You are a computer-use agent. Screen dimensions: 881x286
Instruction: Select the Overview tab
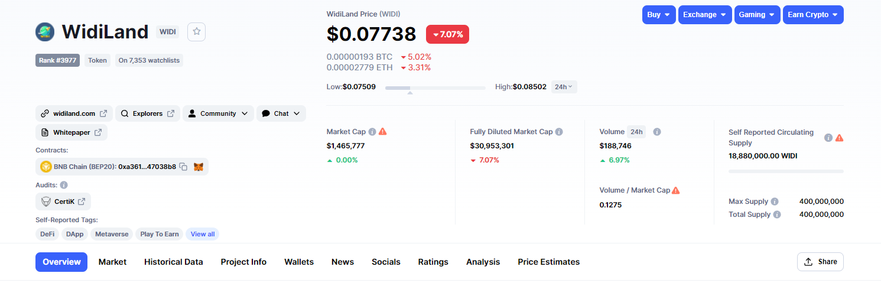pyautogui.click(x=61, y=262)
